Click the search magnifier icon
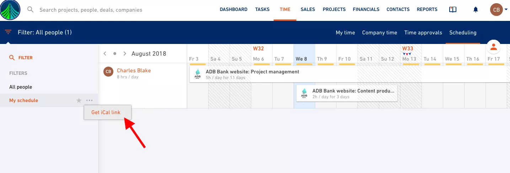This screenshot has height=173, width=510. coord(31,10)
